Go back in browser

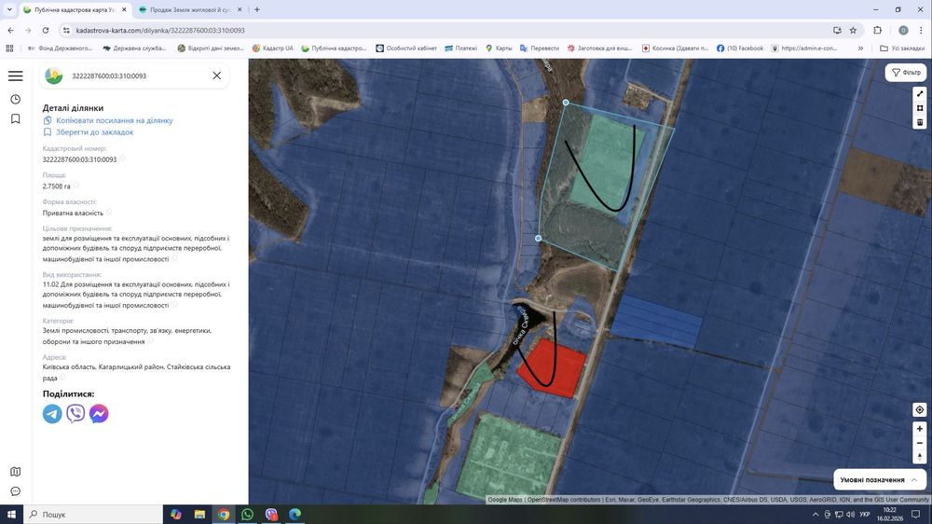pos(10,31)
